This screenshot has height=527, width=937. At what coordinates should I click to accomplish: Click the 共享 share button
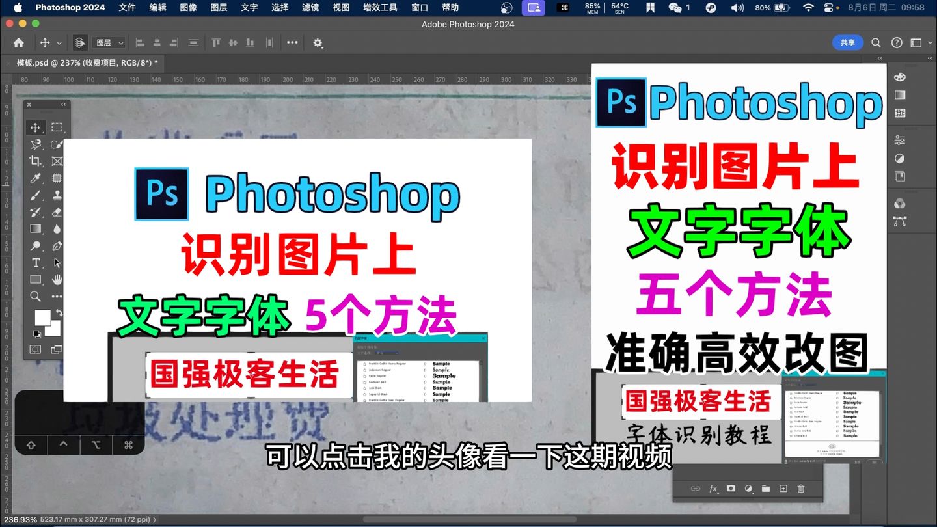(848, 42)
